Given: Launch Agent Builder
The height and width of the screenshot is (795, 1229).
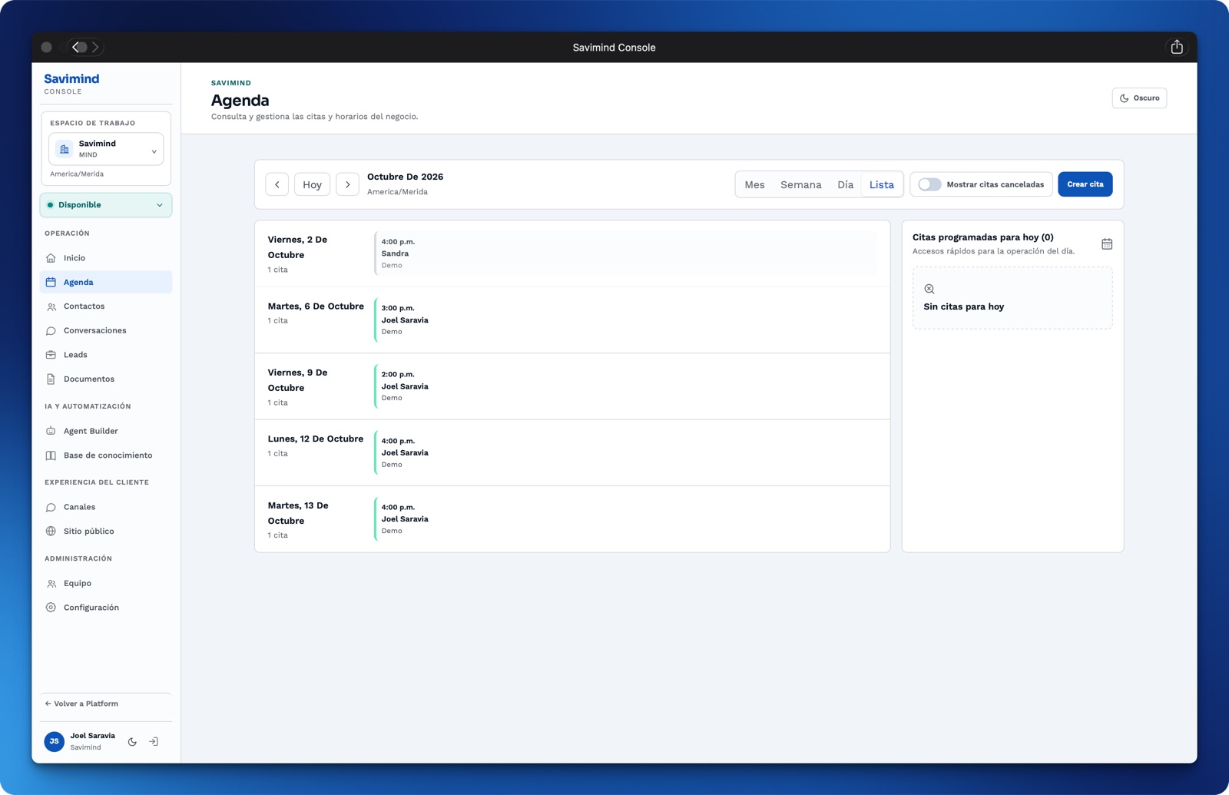Looking at the screenshot, I should click(106, 431).
